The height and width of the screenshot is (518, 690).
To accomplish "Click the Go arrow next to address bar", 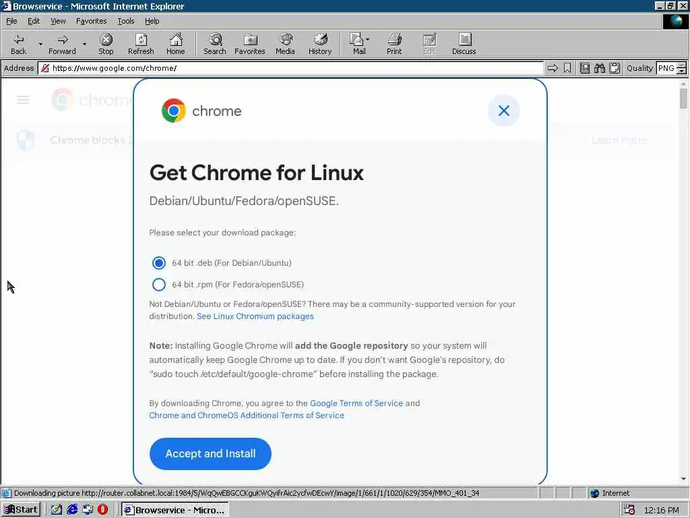I will click(x=553, y=68).
